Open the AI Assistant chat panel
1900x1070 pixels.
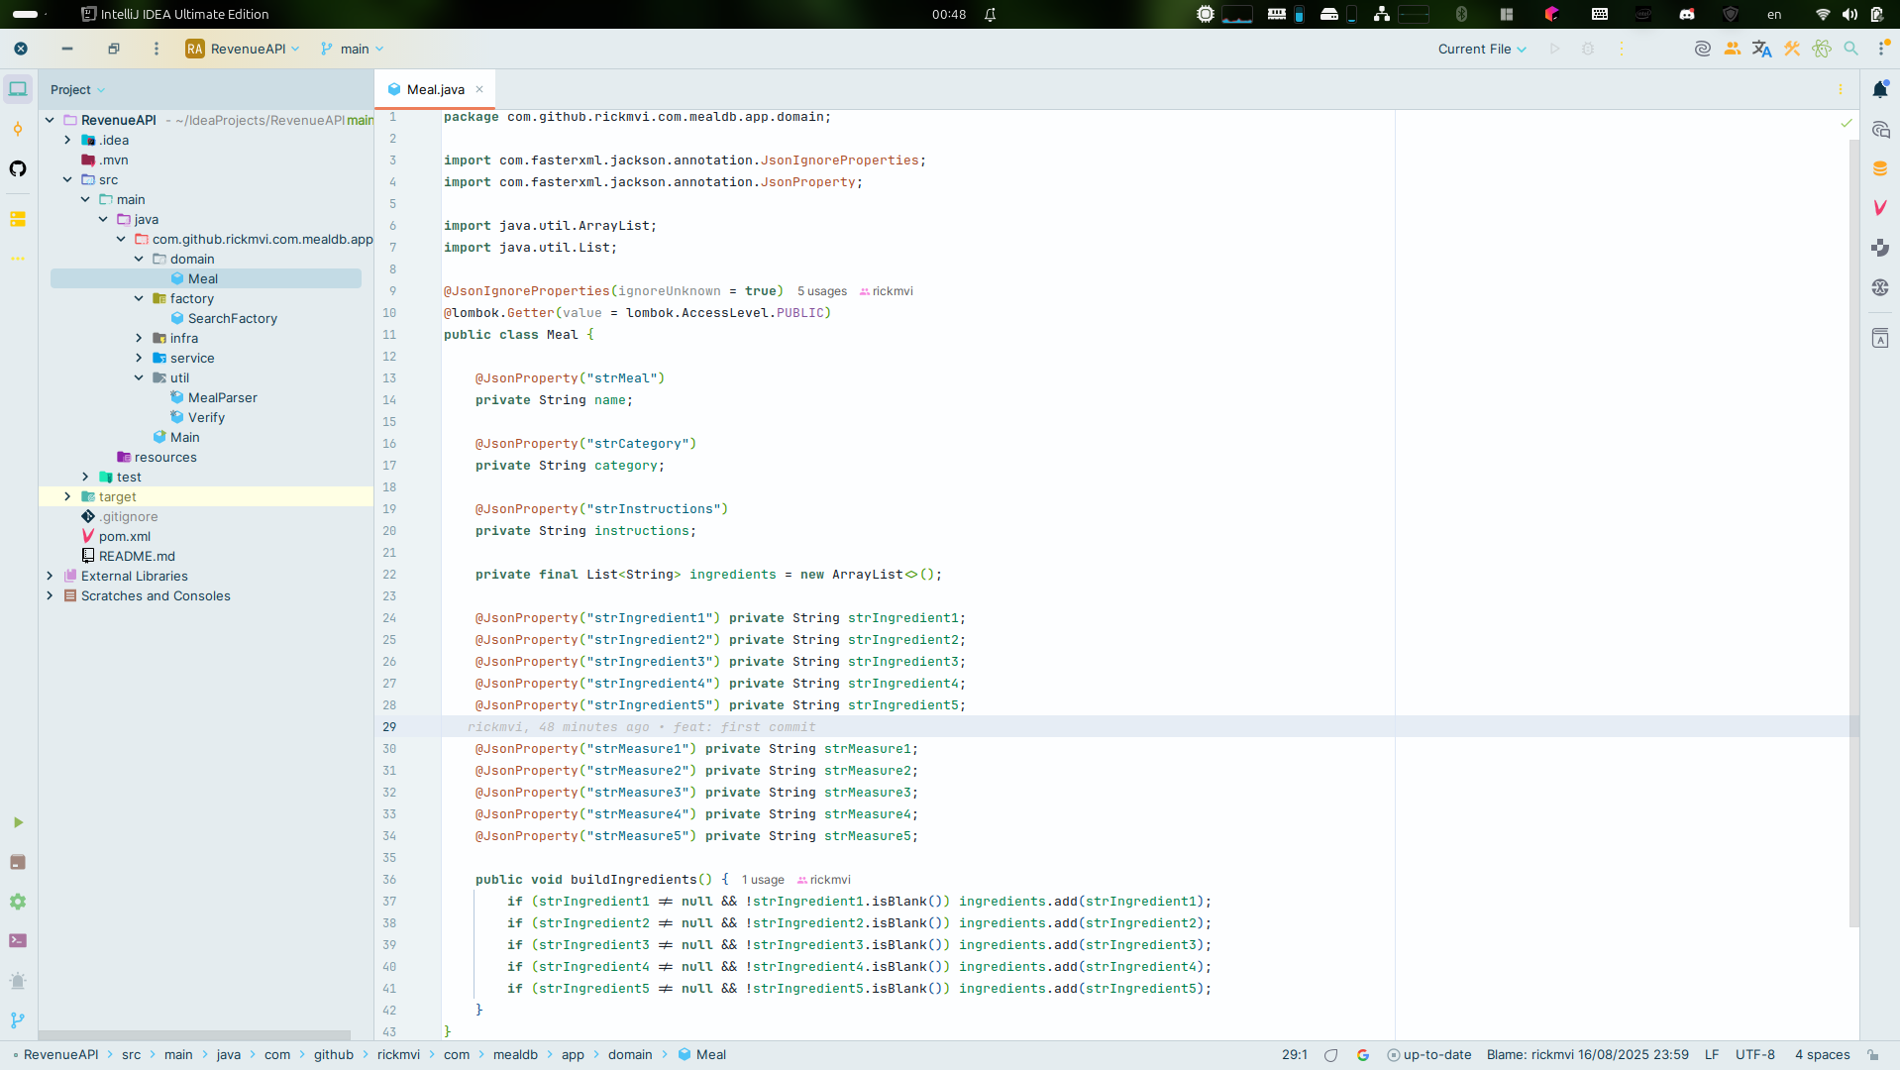click(x=1880, y=130)
